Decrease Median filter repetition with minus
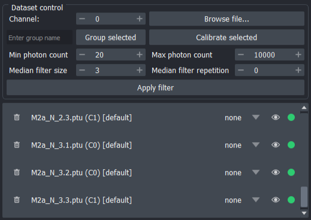The height and width of the screenshot is (220, 311). pos(241,70)
